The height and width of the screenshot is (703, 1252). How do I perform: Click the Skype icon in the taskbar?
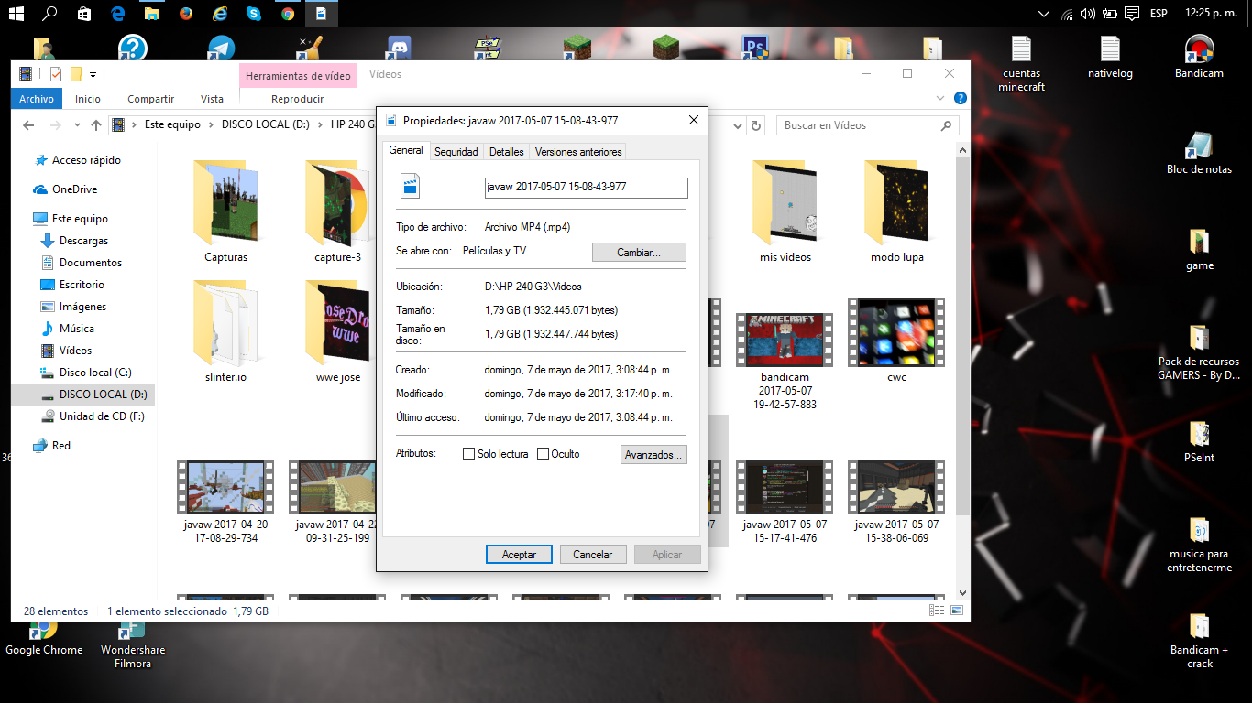click(254, 14)
